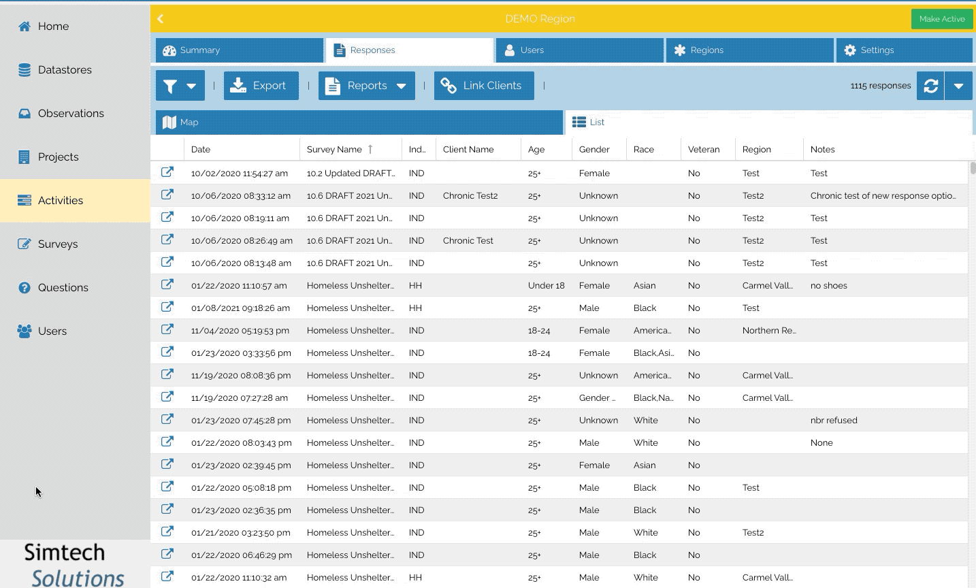Open response dated 10/02/2020 11:54:27 am
Viewport: 976px width, 588px height.
[167, 172]
